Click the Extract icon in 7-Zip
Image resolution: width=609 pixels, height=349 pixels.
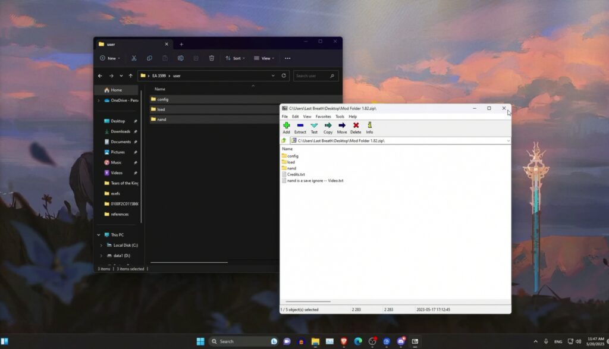pos(300,127)
